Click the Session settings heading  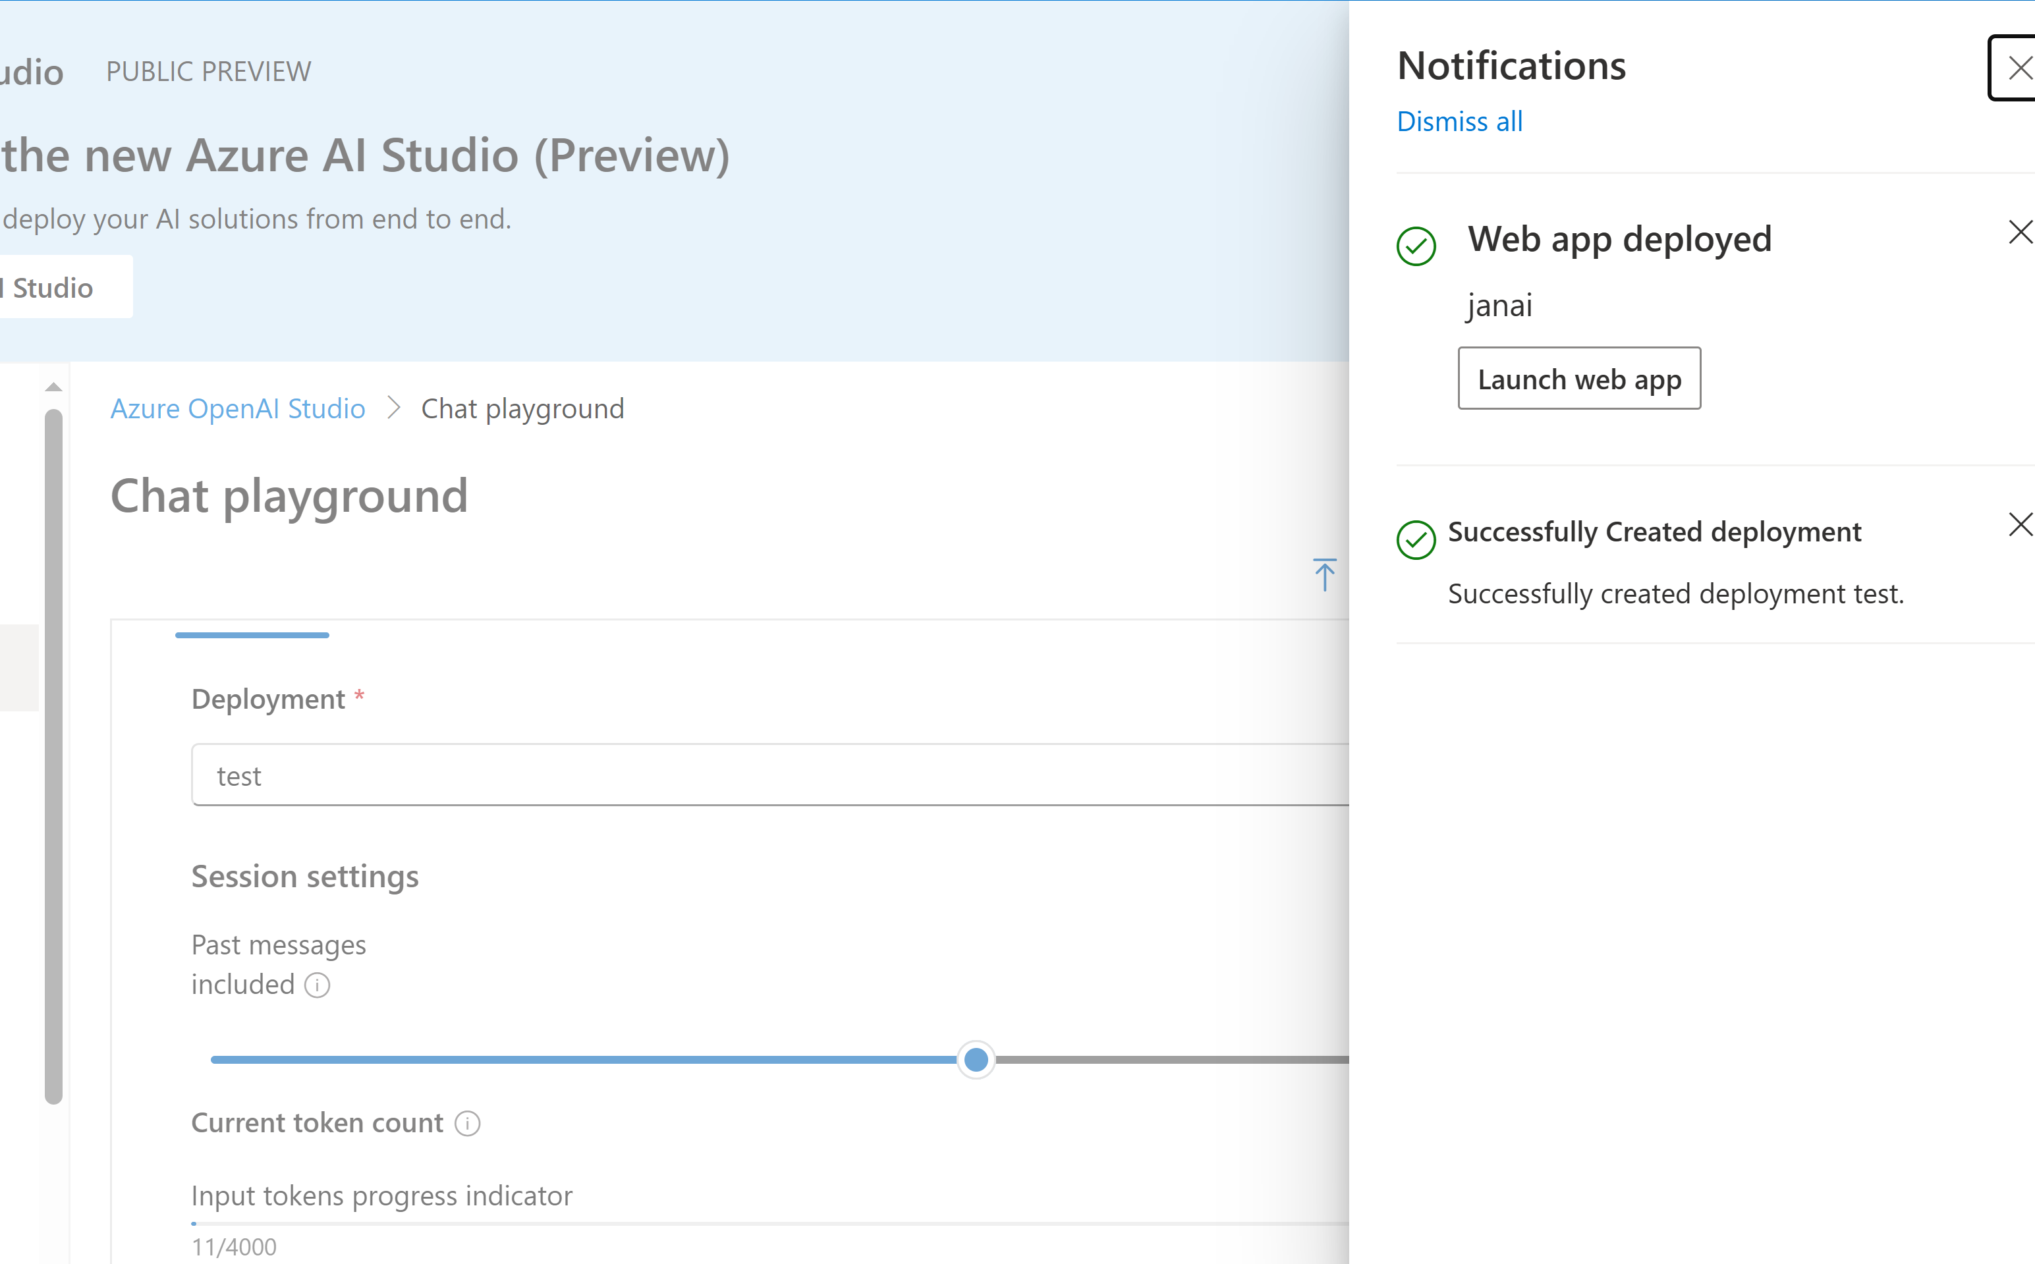[x=305, y=877]
